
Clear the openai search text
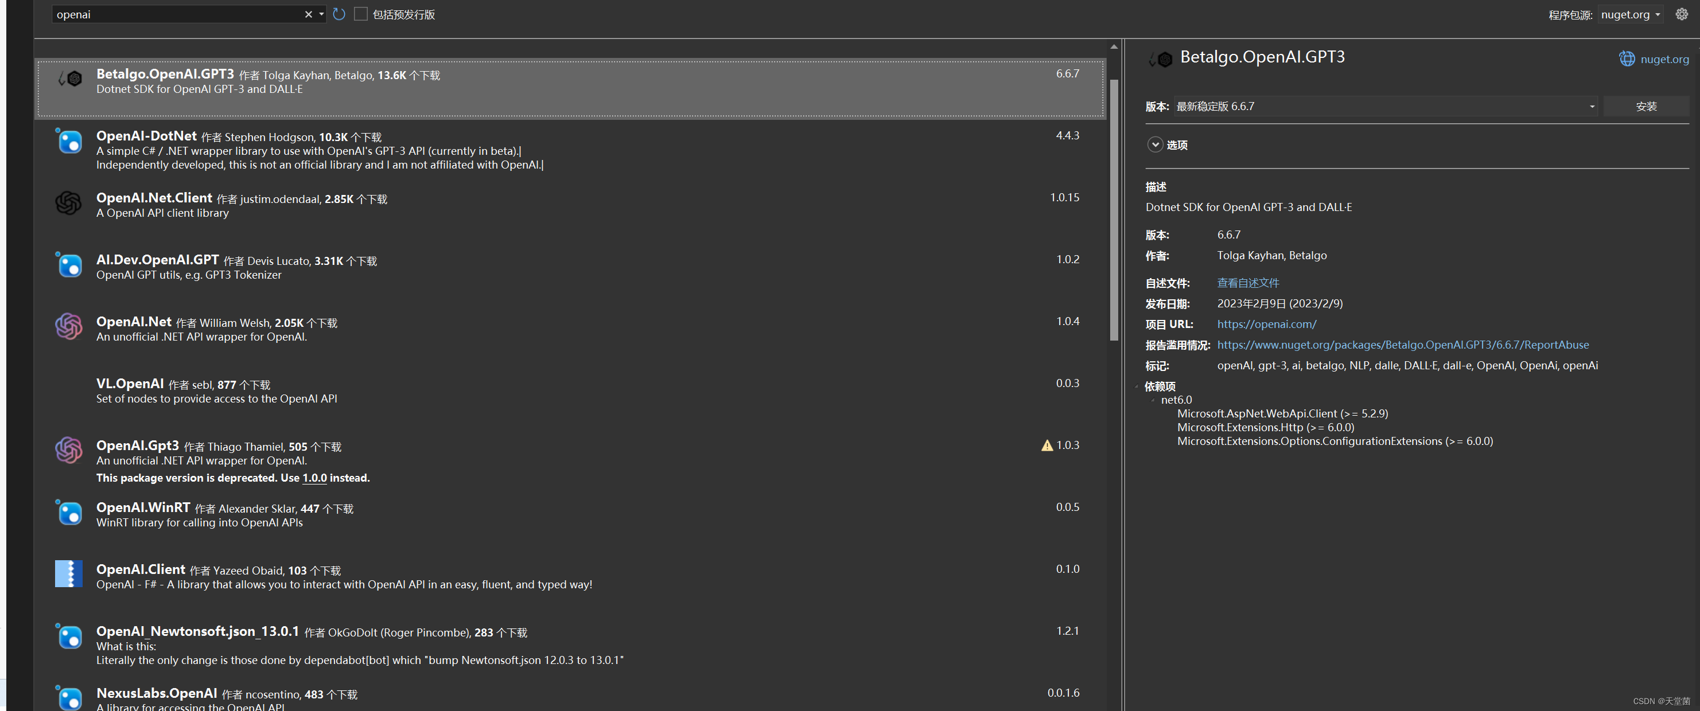(x=308, y=14)
